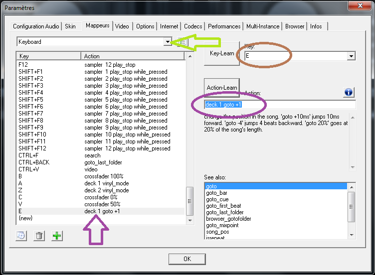Screen dimensions: 375x275
Task: Select the CTRL+V video mapping row
Action: [x=101, y=169]
